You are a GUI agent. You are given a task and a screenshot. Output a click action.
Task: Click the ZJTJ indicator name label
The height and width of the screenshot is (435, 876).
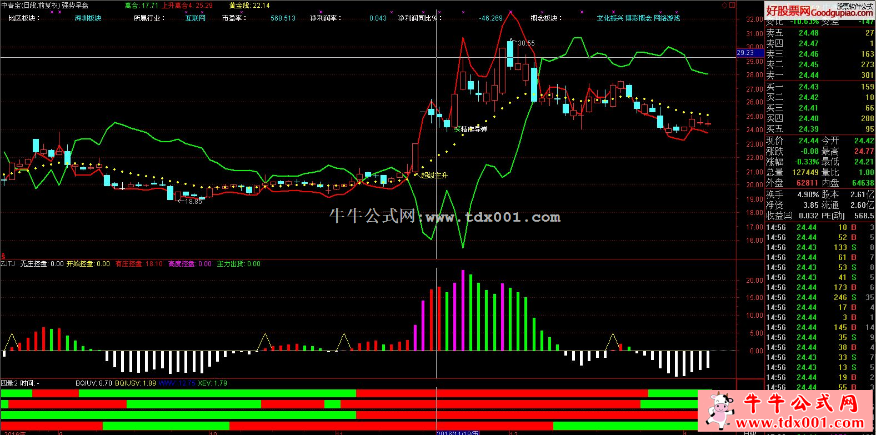click(8, 264)
